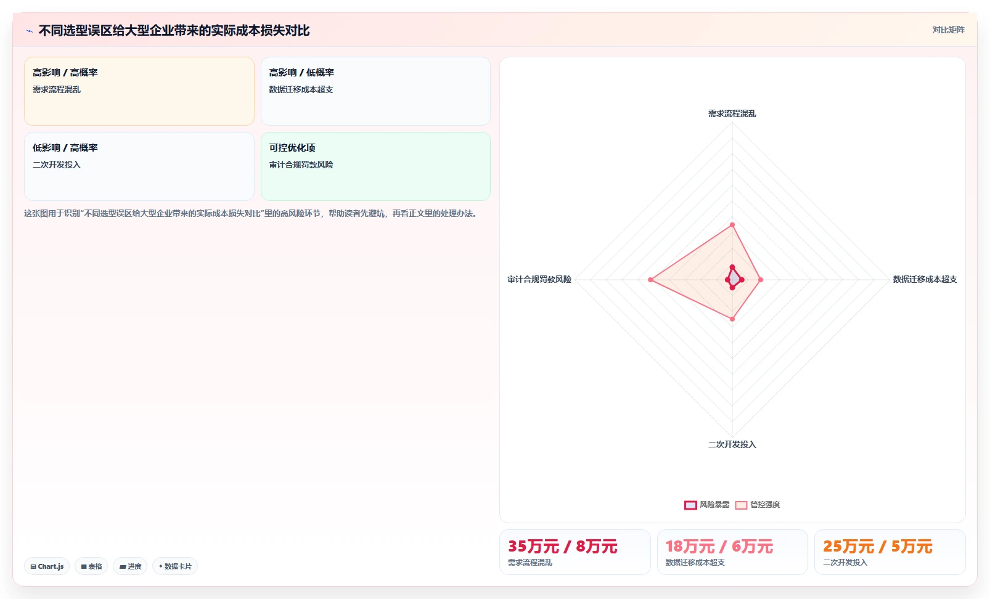
Task: Click the chart icon beside the title
Action: 29,31
